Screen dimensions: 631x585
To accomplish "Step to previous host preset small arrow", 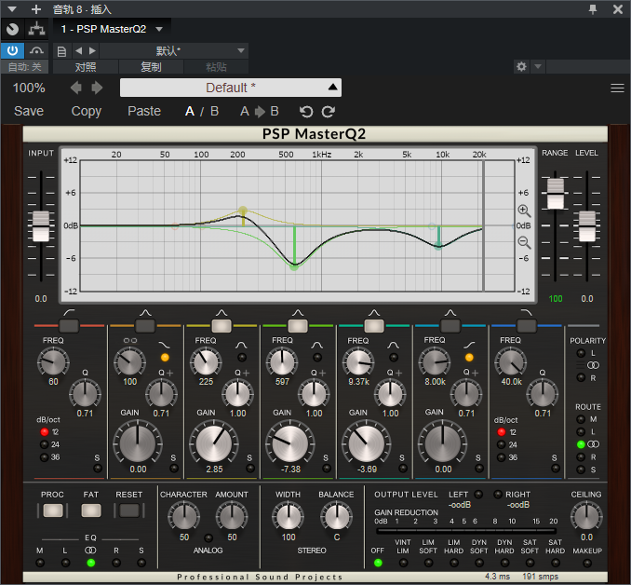I will pos(79,50).
